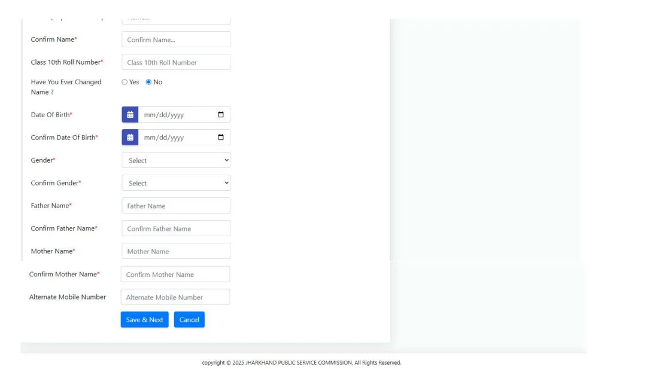Select Yes for Have You Ever Changed Name
Image resolution: width=650 pixels, height=369 pixels.
click(126, 83)
